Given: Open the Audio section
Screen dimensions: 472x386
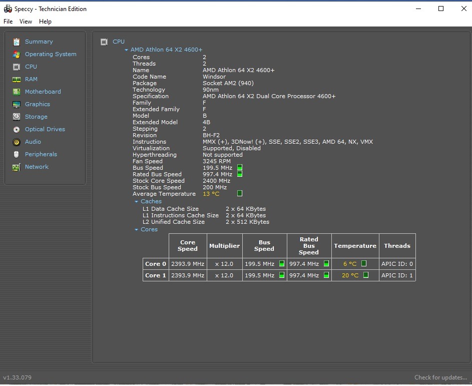Looking at the screenshot, I should 33,142.
